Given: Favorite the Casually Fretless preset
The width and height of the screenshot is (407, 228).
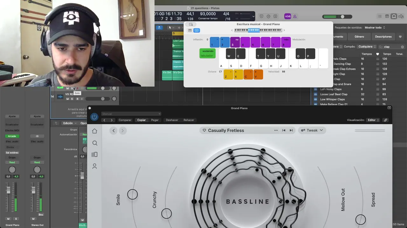Looking at the screenshot, I should [x=204, y=130].
